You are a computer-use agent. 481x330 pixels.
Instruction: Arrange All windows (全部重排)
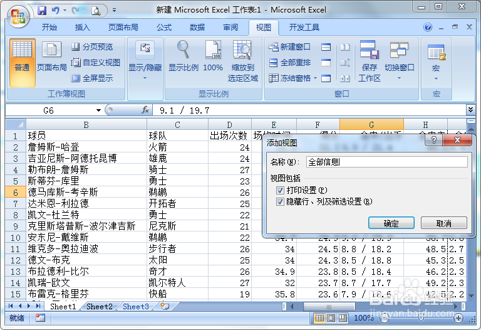[x=289, y=62]
